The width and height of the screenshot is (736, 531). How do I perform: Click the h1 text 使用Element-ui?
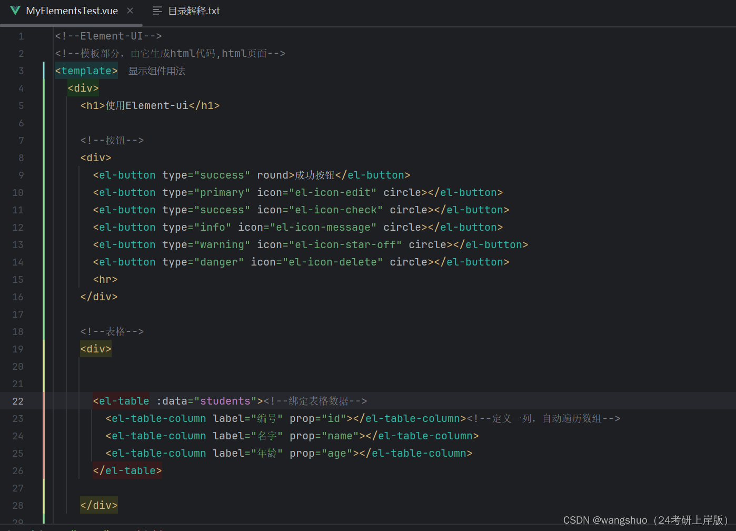(147, 105)
